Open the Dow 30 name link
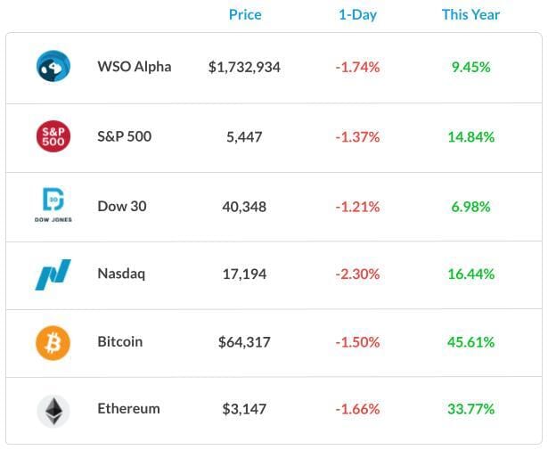Screen dimensions: 548x450 tap(122, 206)
